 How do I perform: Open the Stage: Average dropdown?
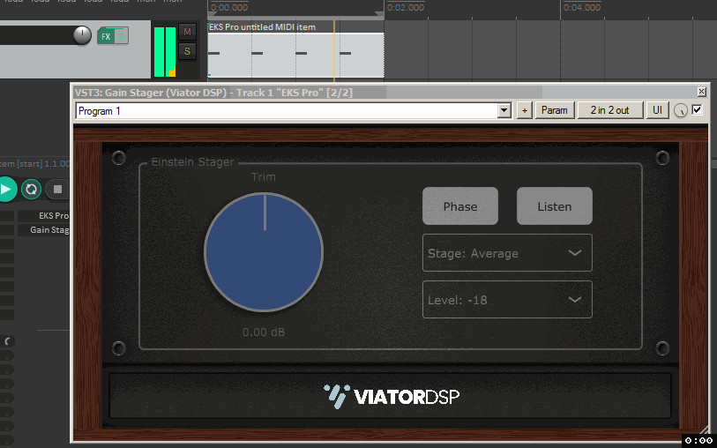507,253
